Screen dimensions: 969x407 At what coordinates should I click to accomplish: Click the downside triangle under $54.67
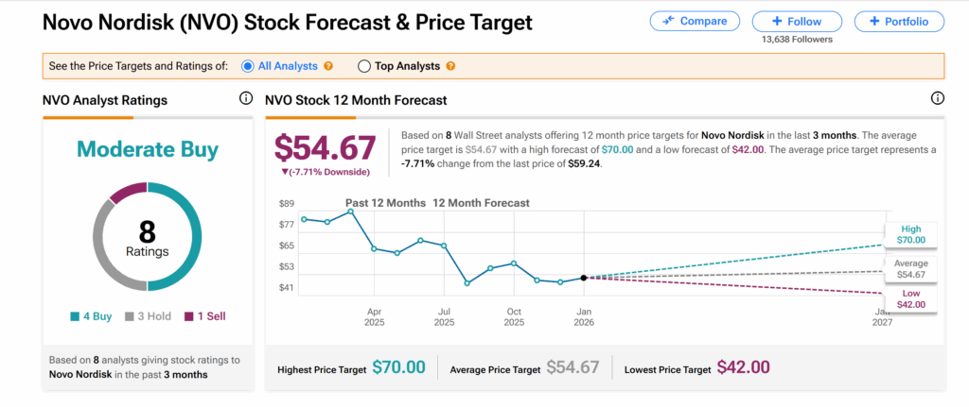click(x=286, y=172)
